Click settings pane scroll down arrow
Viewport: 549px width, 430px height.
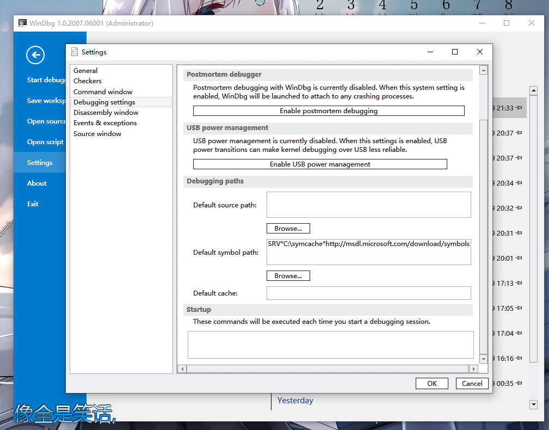point(484,359)
